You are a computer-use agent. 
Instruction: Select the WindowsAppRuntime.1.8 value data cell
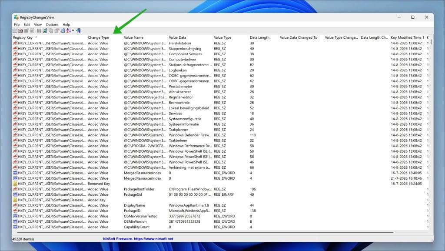click(189, 205)
